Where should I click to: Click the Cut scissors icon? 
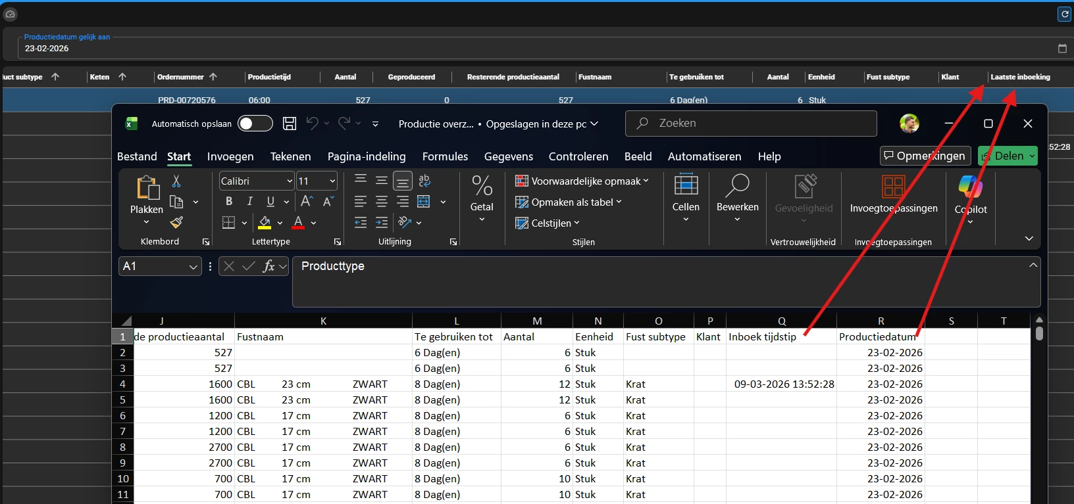tap(176, 181)
